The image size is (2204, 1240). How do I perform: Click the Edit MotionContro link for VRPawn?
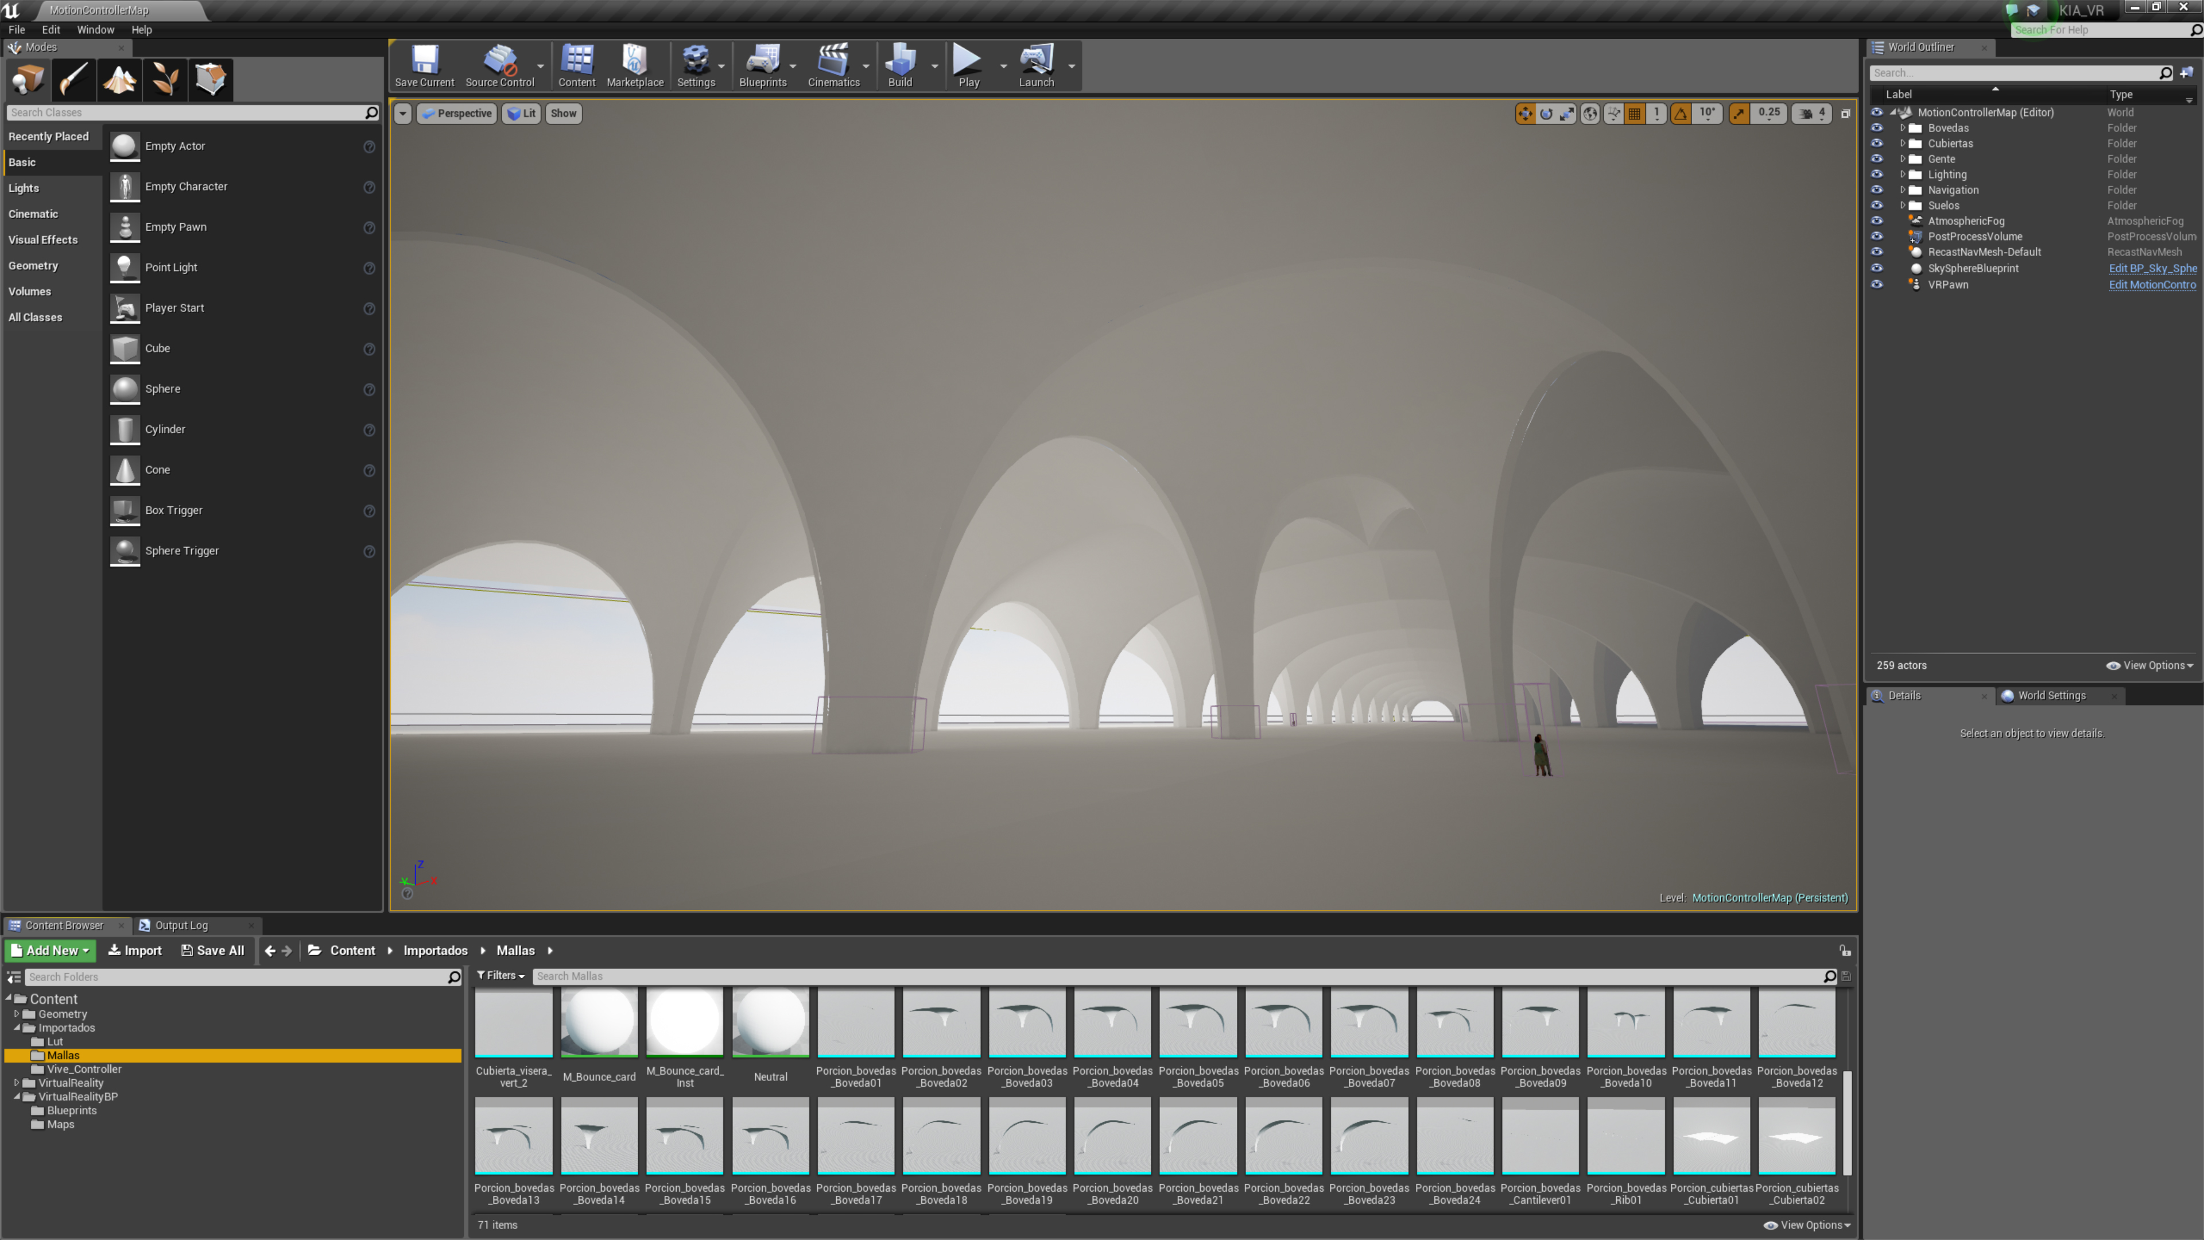pos(2151,284)
